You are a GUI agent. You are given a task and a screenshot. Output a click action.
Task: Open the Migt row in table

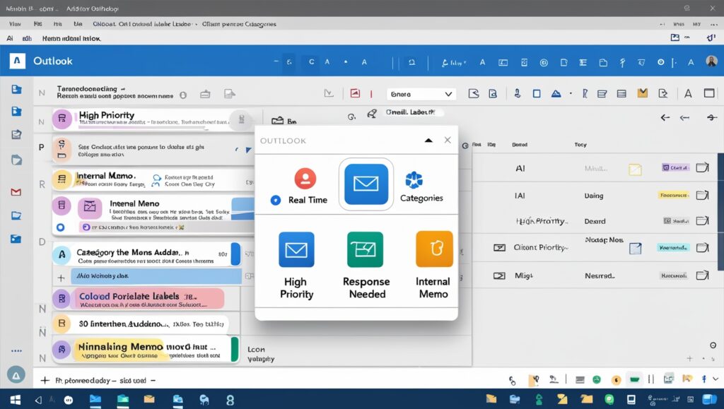tap(595, 275)
